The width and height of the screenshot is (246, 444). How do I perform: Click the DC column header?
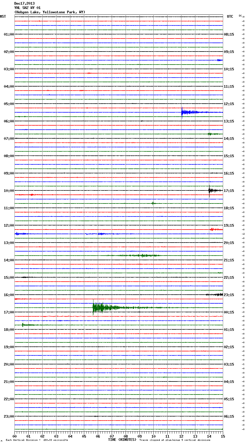pos(240,16)
